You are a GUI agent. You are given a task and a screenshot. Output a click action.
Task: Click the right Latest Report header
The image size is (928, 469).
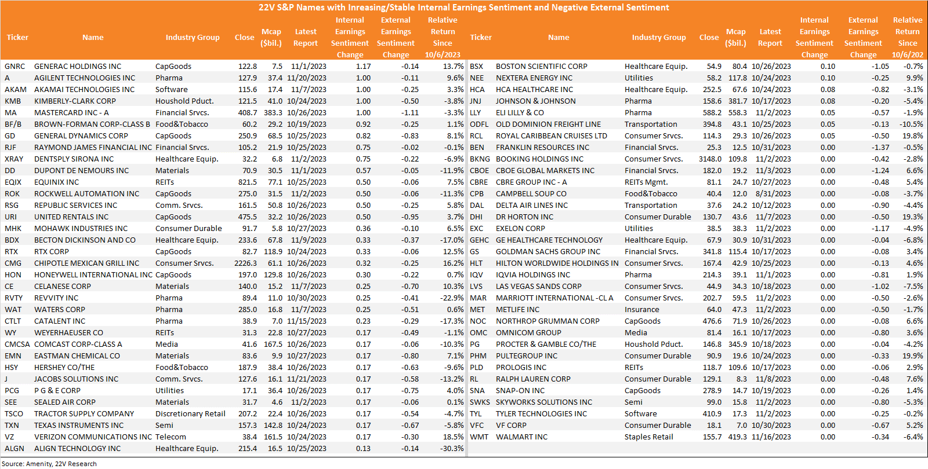point(770,38)
